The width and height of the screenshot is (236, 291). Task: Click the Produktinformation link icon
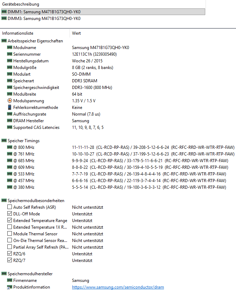coord(10,287)
